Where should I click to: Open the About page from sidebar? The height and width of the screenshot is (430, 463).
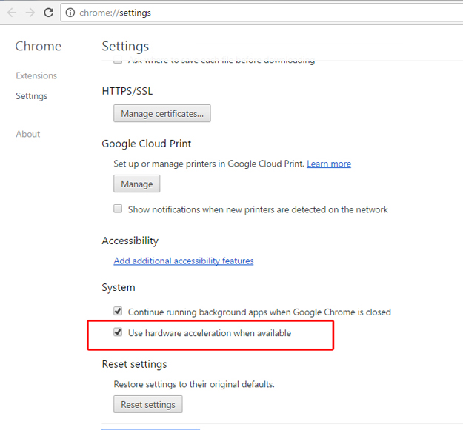pyautogui.click(x=27, y=134)
